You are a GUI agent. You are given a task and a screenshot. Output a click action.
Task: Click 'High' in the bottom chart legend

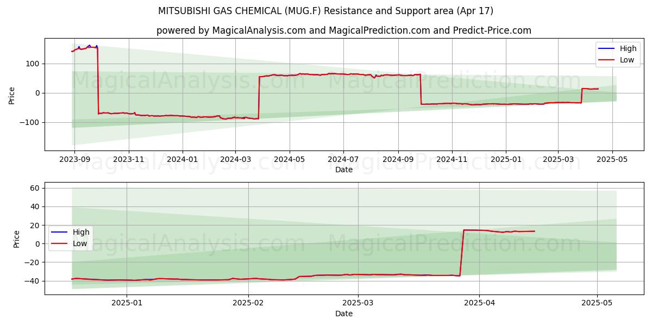pos(81,232)
